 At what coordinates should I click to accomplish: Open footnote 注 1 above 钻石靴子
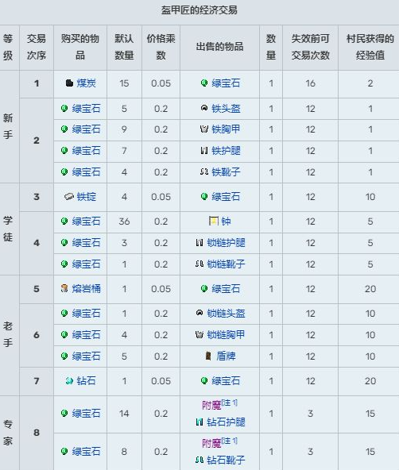point(230,441)
